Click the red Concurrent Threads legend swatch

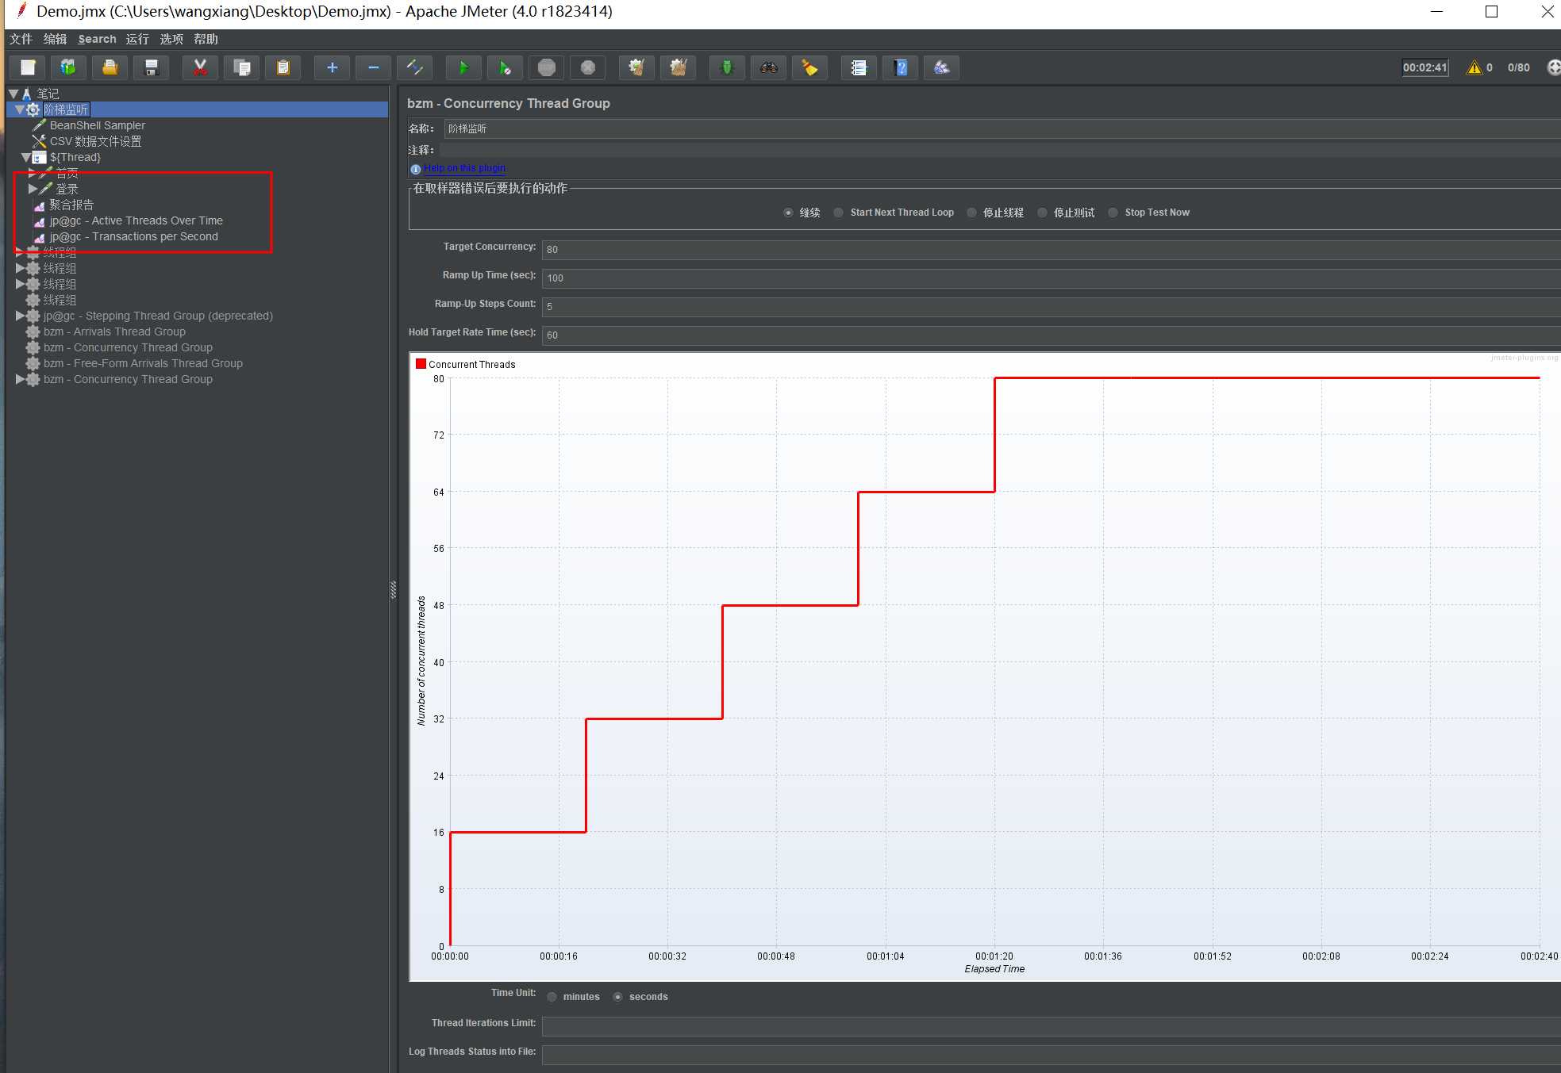click(x=421, y=364)
